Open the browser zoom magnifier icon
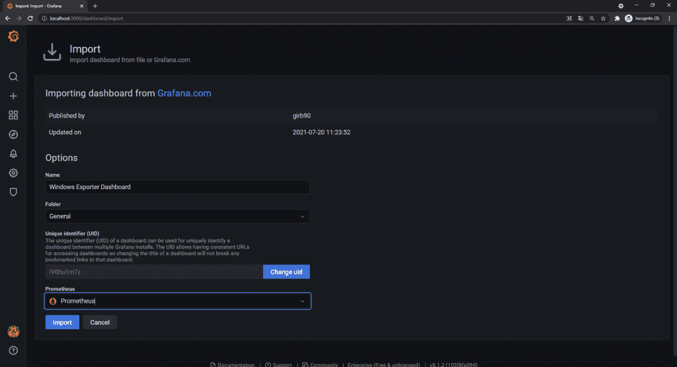 (592, 18)
